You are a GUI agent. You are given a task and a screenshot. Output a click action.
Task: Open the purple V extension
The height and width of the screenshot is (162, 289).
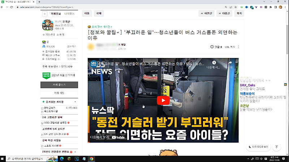256,7
